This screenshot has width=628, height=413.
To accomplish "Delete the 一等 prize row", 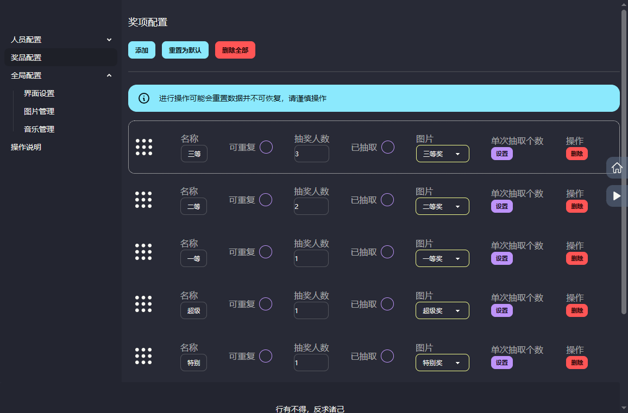I will click(577, 258).
